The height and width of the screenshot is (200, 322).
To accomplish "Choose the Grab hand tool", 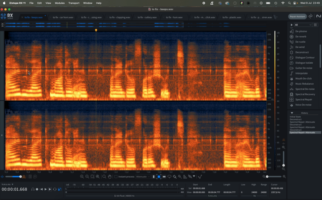I will pos(110,177).
